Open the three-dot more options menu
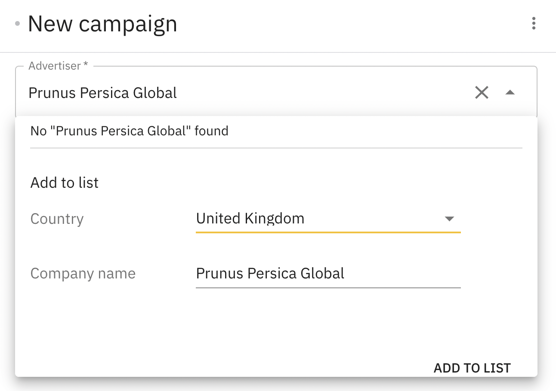 tap(534, 24)
